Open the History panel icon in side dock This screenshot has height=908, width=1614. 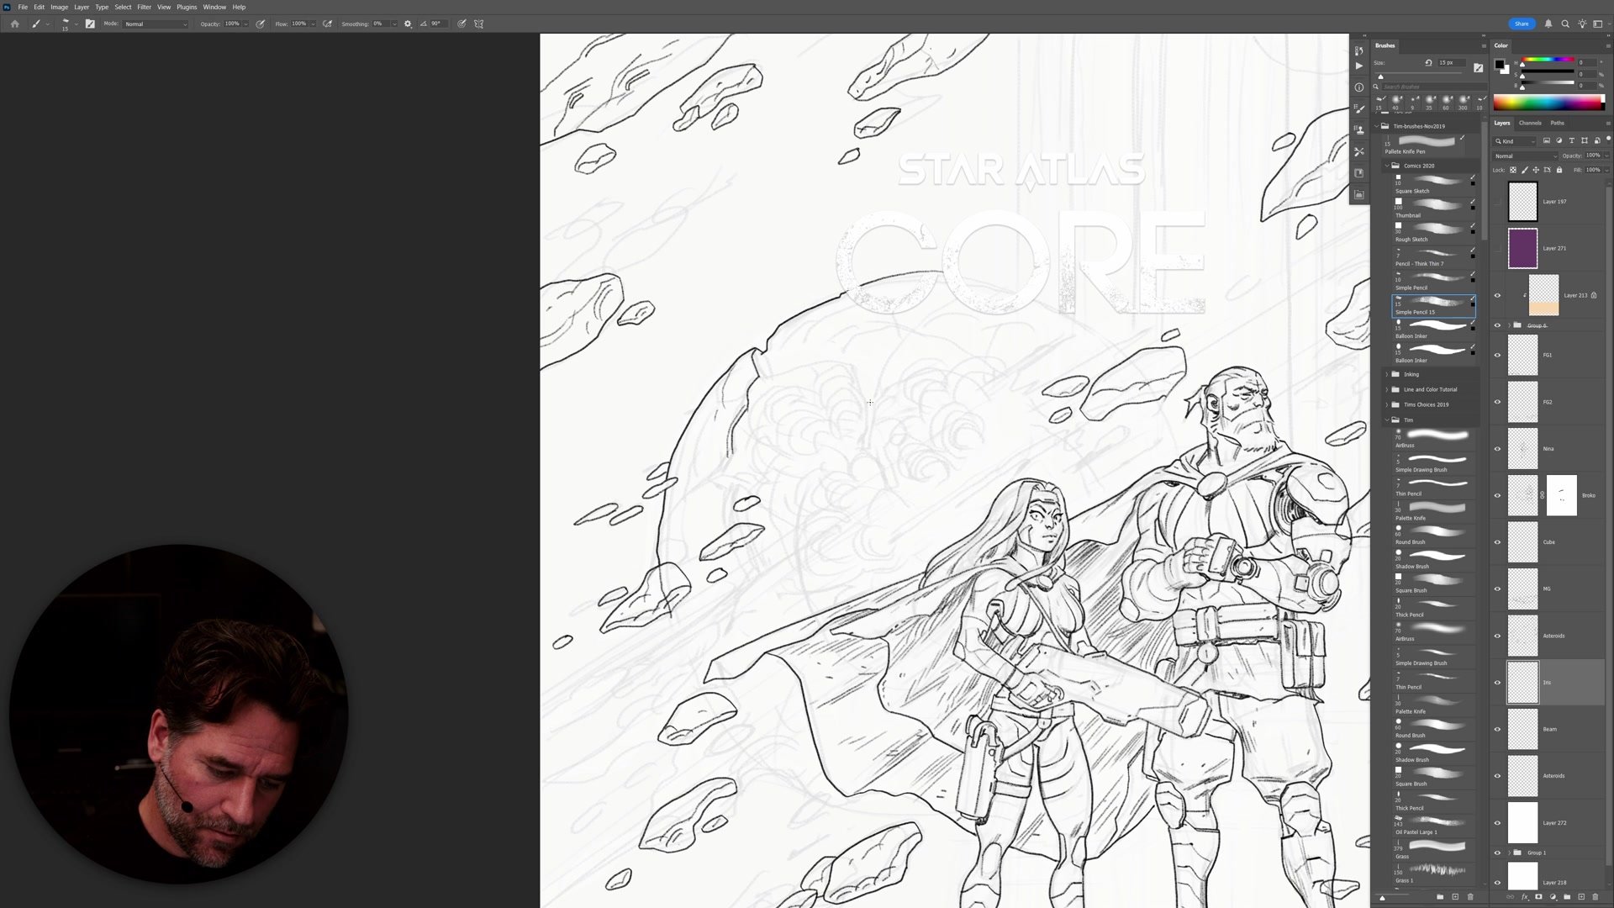(x=1359, y=50)
